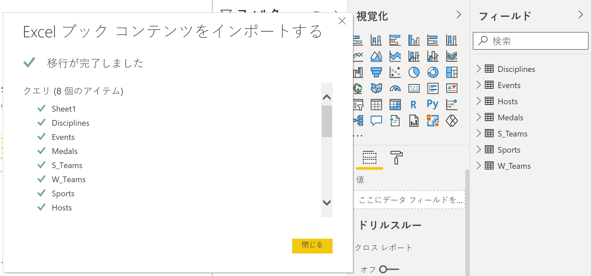
Task: Click the Hosts query in the import list
Action: point(62,208)
